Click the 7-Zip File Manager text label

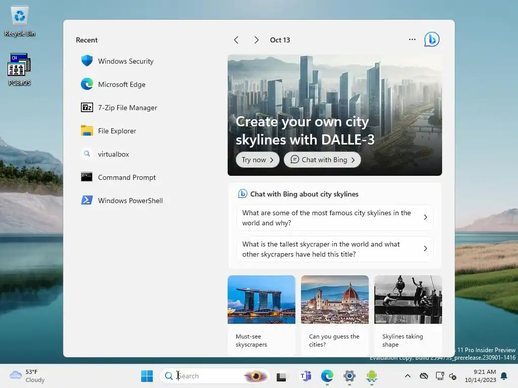(x=127, y=108)
